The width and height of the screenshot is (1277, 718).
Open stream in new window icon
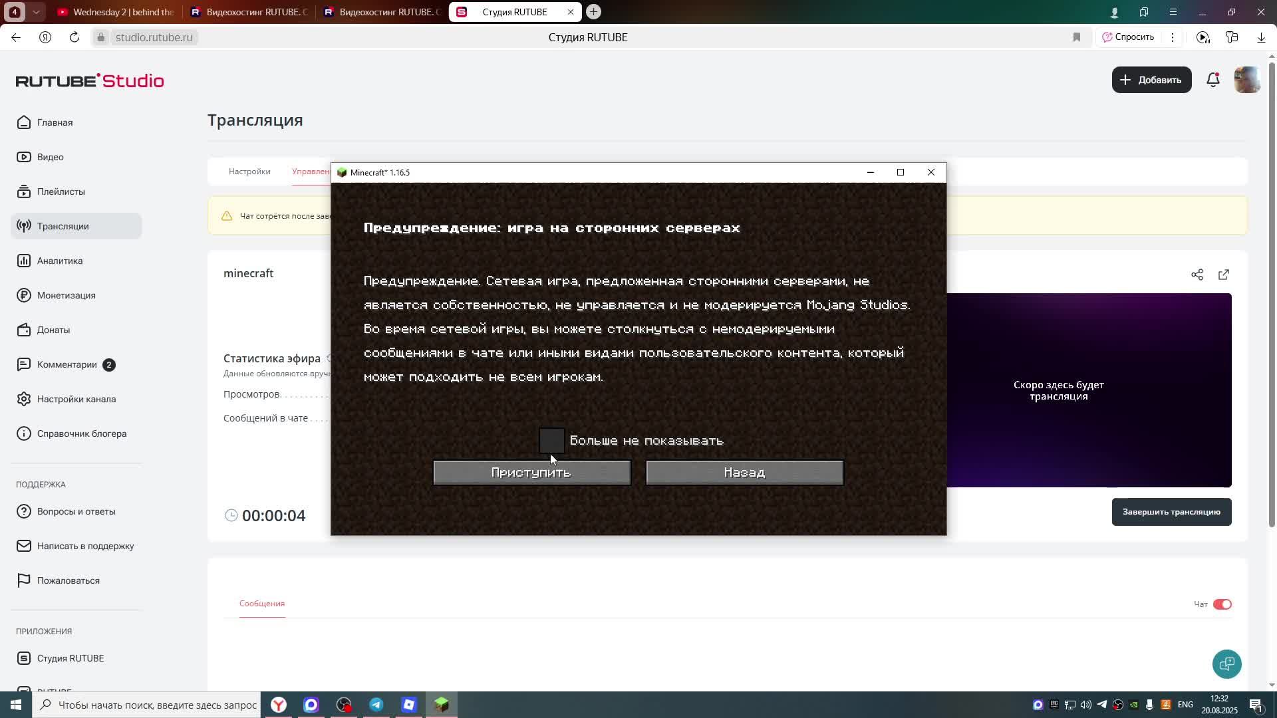[1223, 275]
